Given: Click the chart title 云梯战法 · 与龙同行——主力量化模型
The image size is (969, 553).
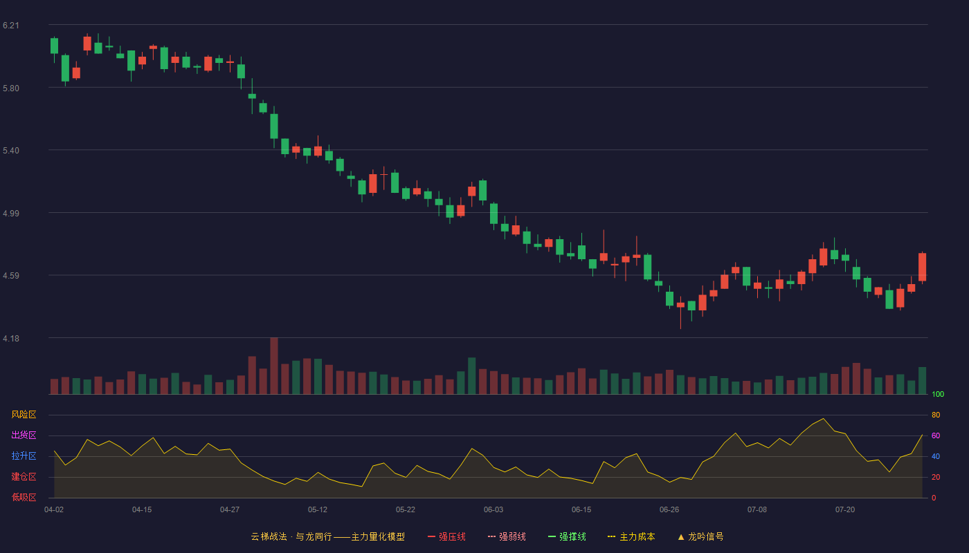Looking at the screenshot, I should pos(327,536).
